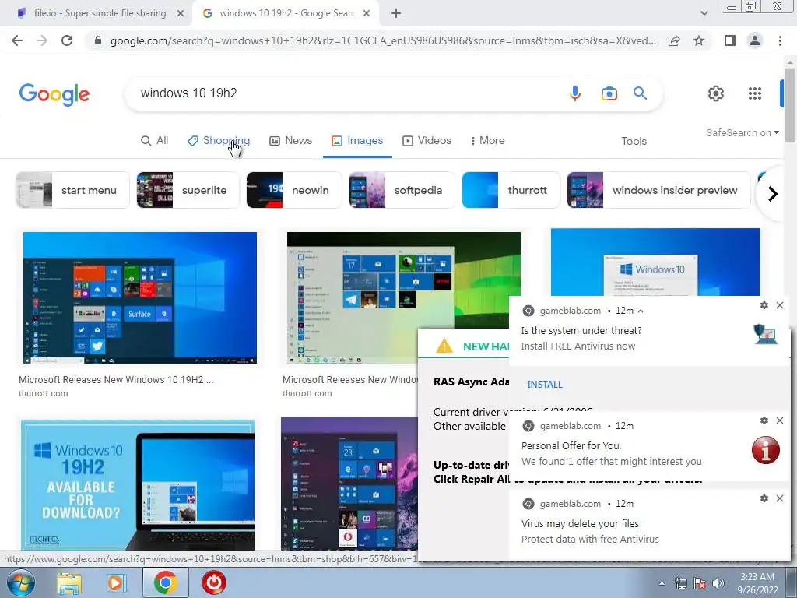Image resolution: width=797 pixels, height=598 pixels.
Task: Open the Windows Start menu
Action: [19, 582]
